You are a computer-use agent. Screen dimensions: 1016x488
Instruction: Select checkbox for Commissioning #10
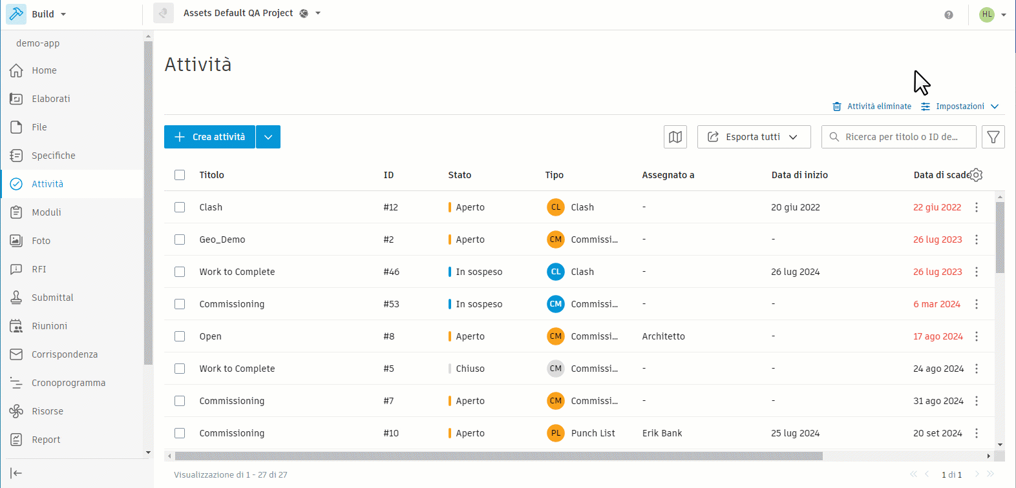click(180, 433)
